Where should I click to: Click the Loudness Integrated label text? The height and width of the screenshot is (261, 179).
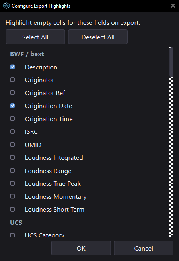point(54,158)
